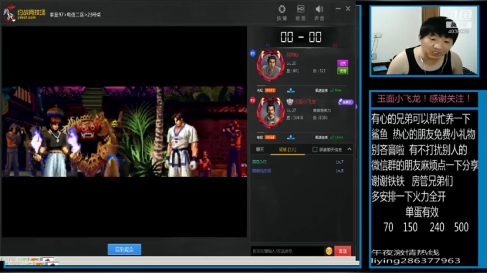The width and height of the screenshot is (487, 273).
Task: Switch to the spectators (2人) tab
Action: tap(287, 149)
